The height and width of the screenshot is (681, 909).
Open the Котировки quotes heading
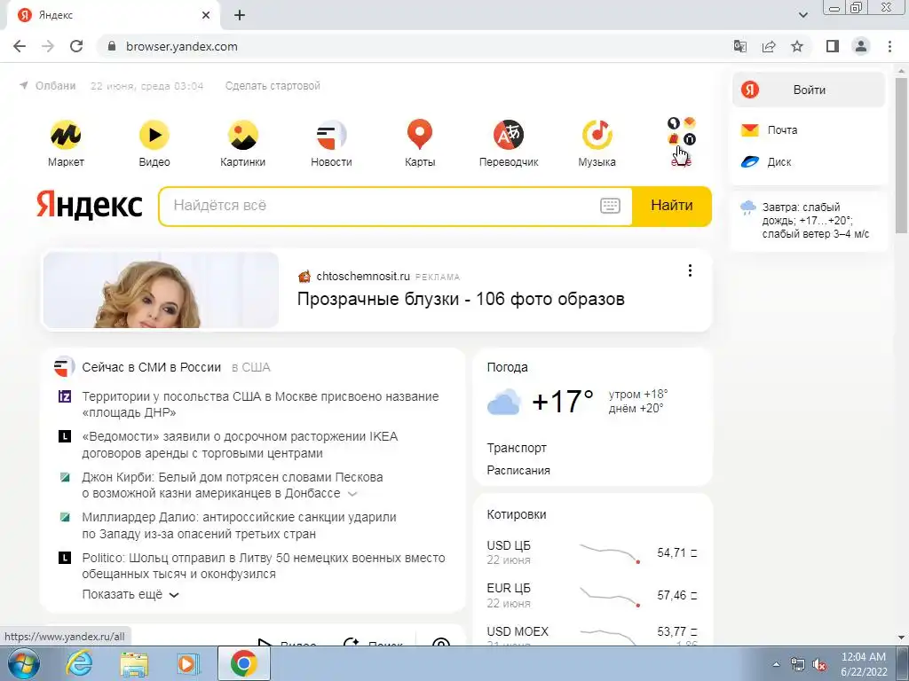coord(517,514)
